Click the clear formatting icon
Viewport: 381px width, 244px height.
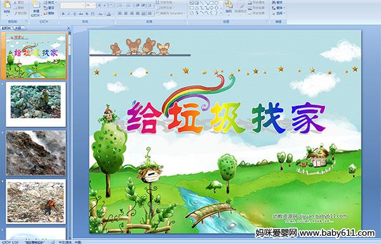point(111,5)
